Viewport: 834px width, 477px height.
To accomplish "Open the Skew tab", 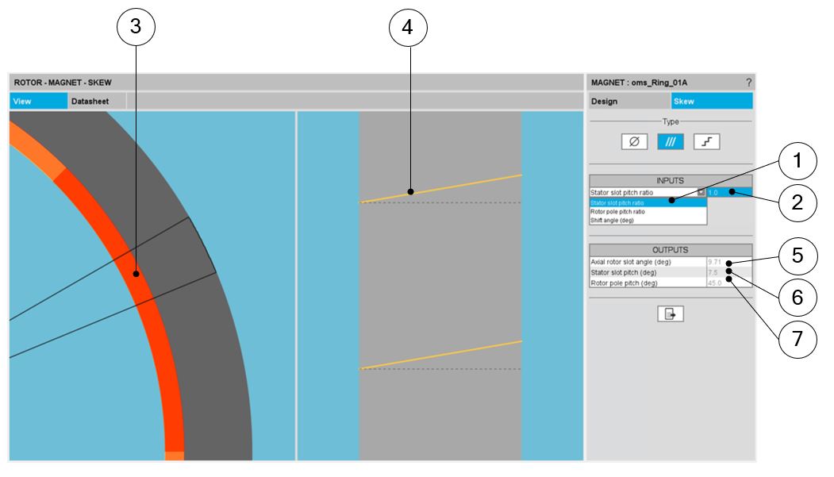I will click(712, 101).
